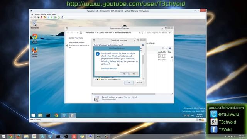Click the help icon in Windows Features window
Image resolution: width=247 pixels, height=139 pixels.
point(143,45)
